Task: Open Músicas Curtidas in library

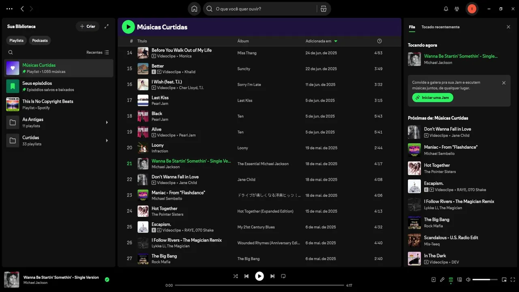Action: (x=59, y=68)
